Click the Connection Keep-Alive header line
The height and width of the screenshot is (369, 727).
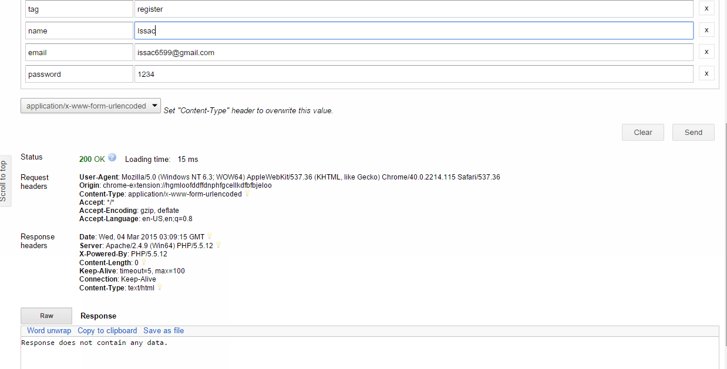pos(117,279)
